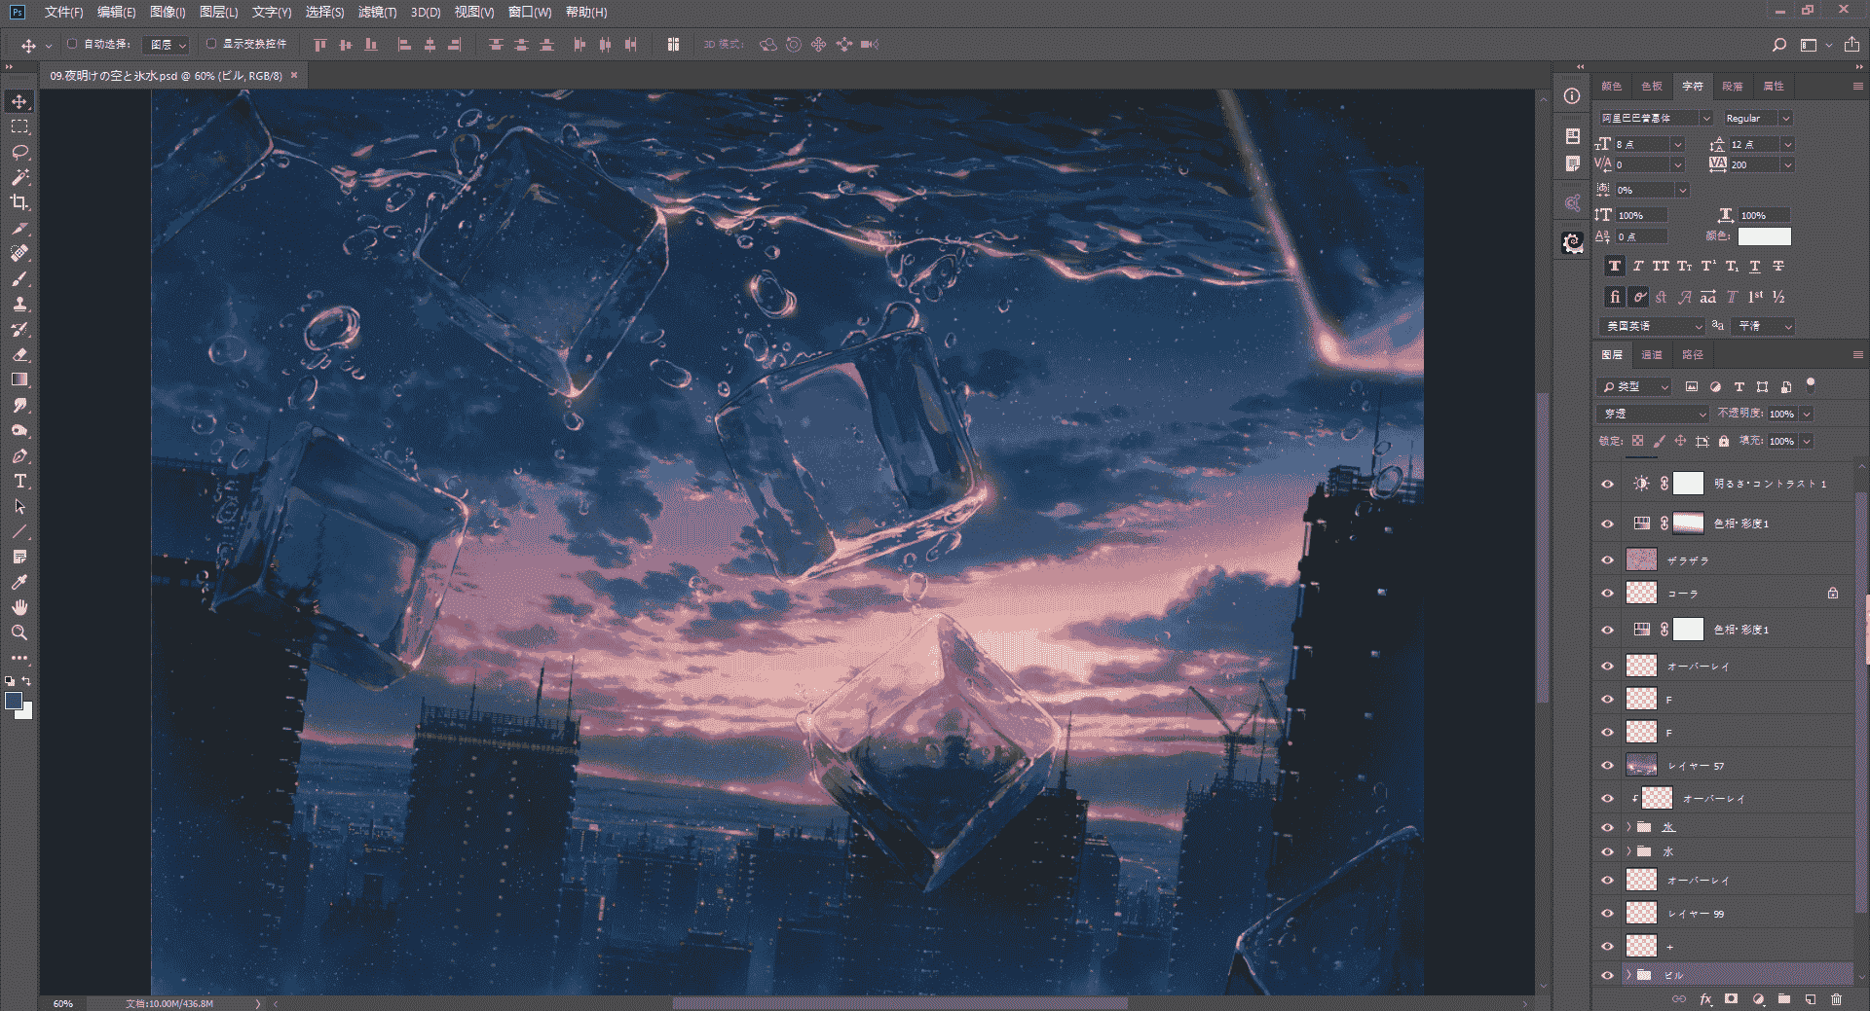
Task: Open the foreground color swatch
Action: pos(14,701)
